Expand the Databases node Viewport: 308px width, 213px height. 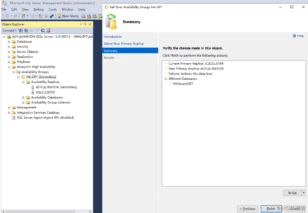point(9,41)
